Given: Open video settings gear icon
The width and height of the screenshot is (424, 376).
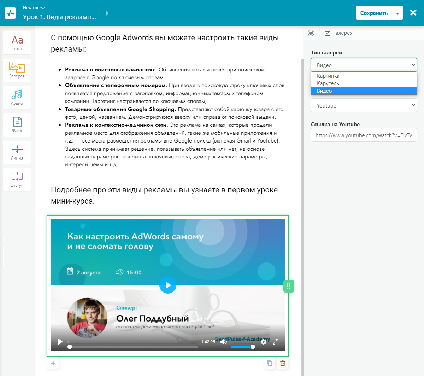Looking at the screenshot, I should pos(264,342).
